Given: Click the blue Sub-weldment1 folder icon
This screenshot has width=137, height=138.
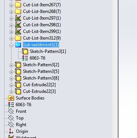Looking at the screenshot, I should pos(18,45).
